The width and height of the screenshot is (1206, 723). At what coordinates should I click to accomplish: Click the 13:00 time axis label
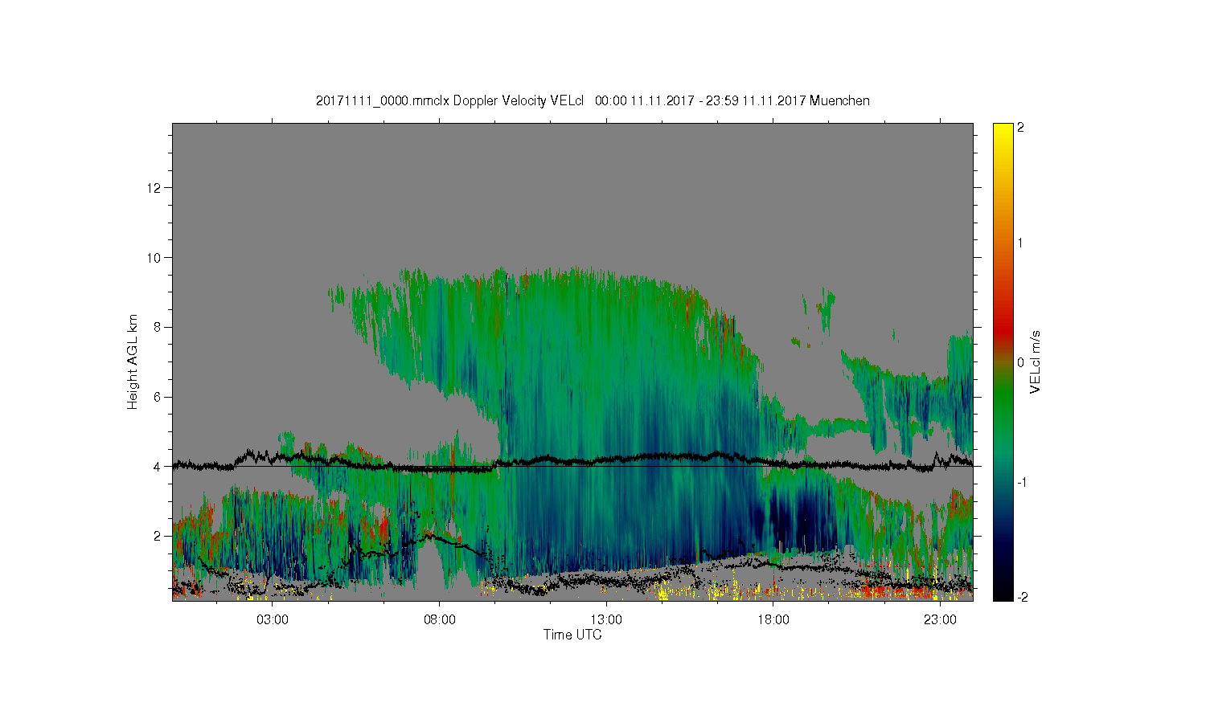[x=606, y=620]
